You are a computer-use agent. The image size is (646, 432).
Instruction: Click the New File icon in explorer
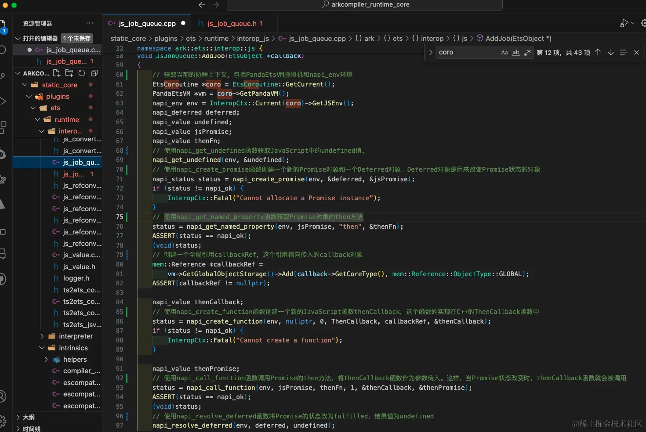point(57,73)
